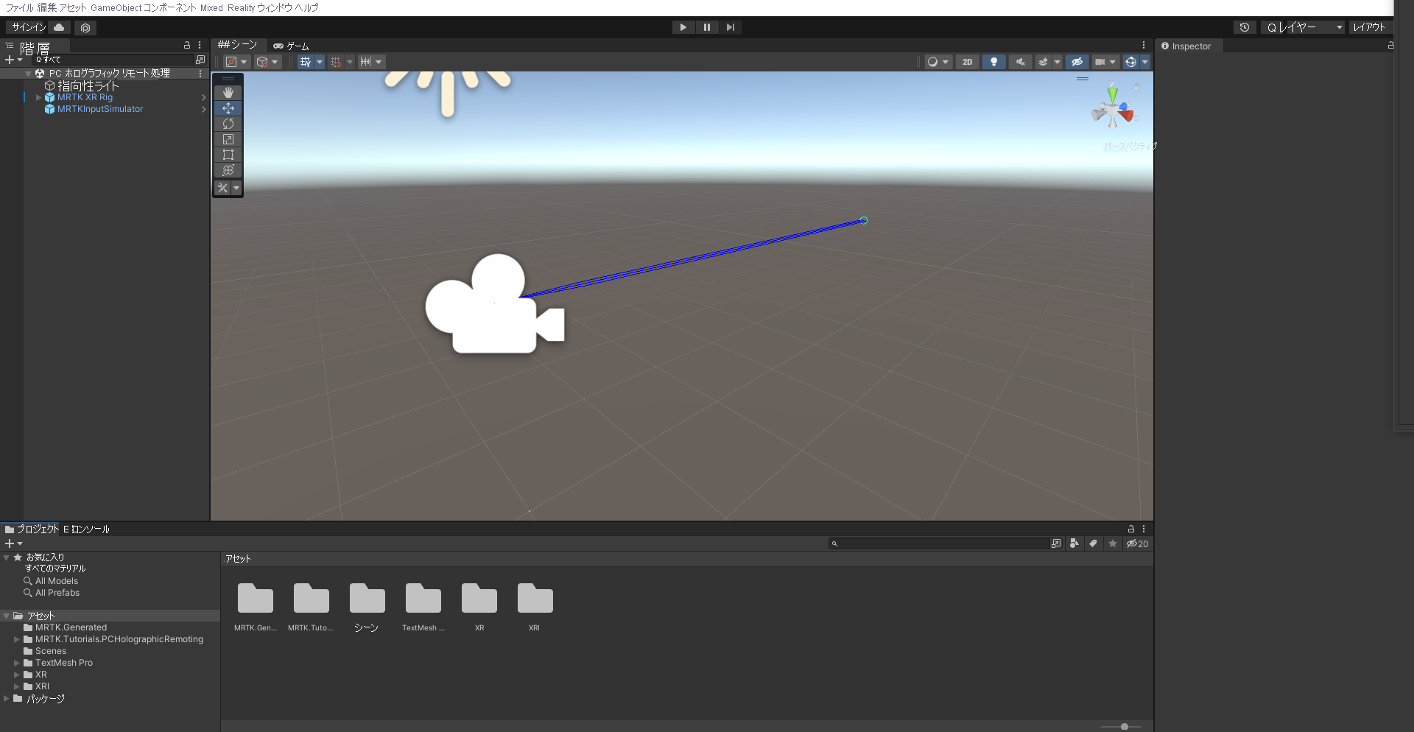Click the サインイン button
Viewport: 1414px width, 732px height.
[x=27, y=27]
